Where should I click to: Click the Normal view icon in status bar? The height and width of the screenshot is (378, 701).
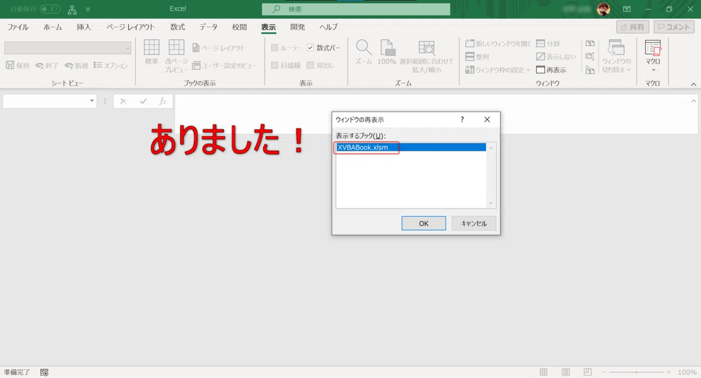point(543,372)
